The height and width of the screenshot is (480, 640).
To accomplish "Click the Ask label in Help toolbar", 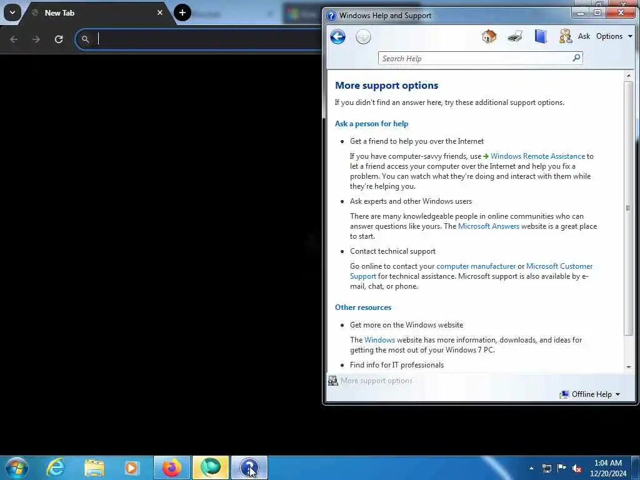I will (584, 36).
